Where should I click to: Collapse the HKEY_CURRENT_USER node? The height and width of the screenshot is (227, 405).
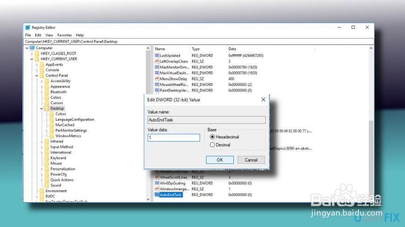tap(32, 59)
